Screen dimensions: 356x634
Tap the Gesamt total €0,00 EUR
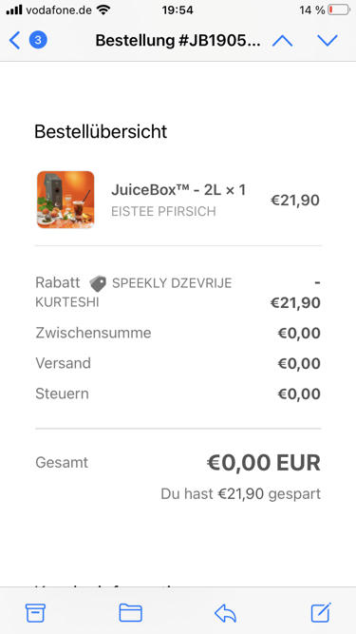click(264, 463)
